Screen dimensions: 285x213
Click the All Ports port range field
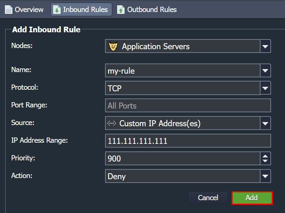point(188,106)
